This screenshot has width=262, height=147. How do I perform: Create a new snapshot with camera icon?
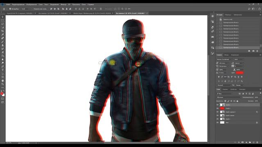click(x=253, y=51)
